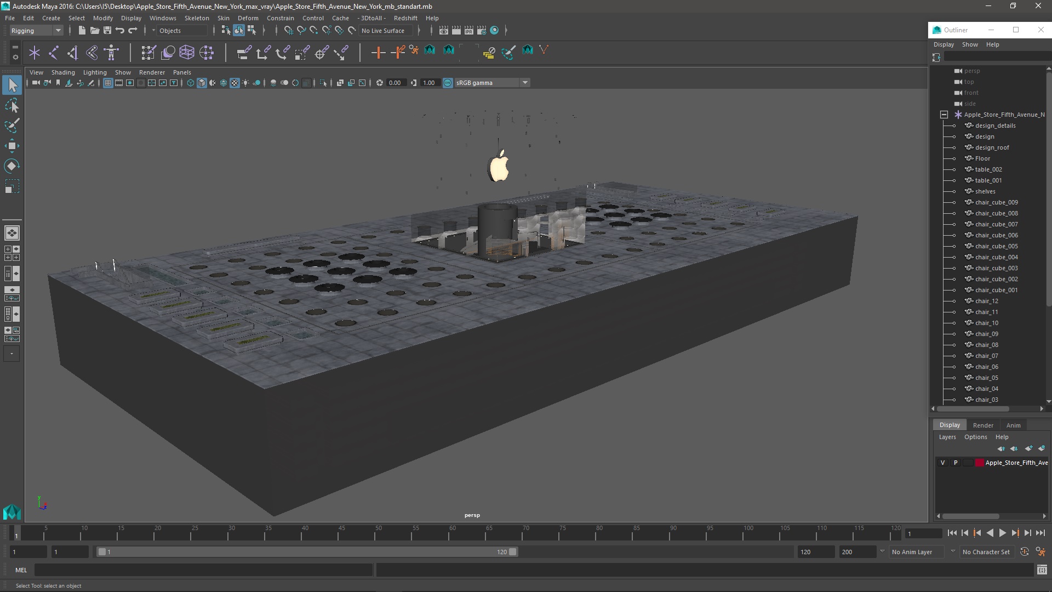Click the go to start button
Image resolution: width=1052 pixels, height=592 pixels.
pos(952,533)
